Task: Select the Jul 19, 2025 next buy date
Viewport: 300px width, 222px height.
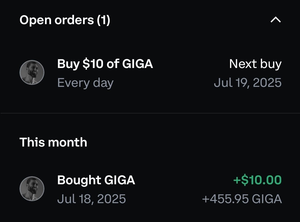Action: coord(248,83)
